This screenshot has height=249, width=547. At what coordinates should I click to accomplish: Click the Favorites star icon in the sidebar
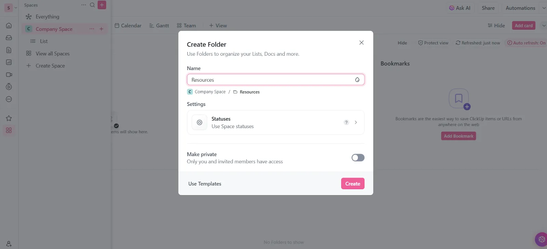(9, 118)
